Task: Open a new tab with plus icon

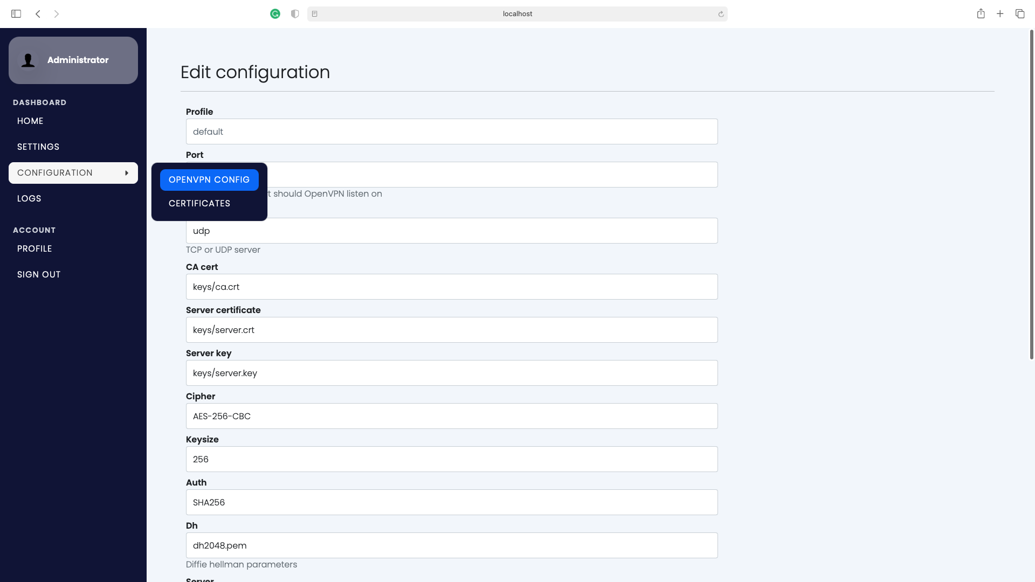Action: [1000, 14]
